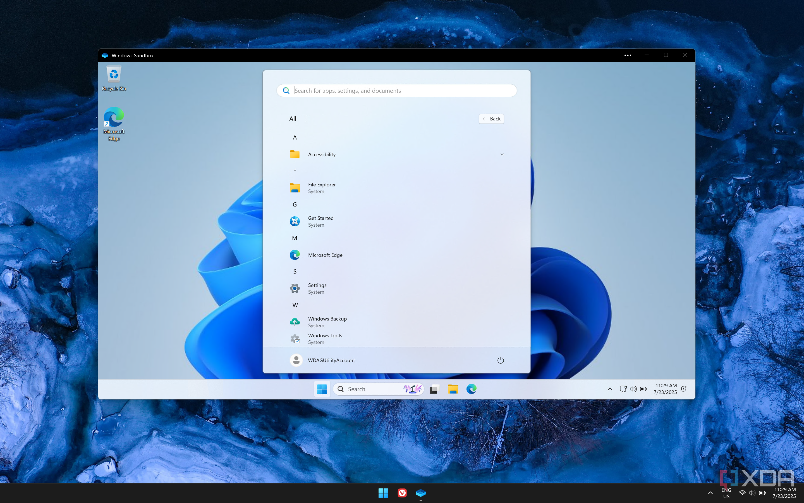This screenshot has width=804, height=503.
Task: Click Sandbox volume tray icon
Action: tap(633, 389)
